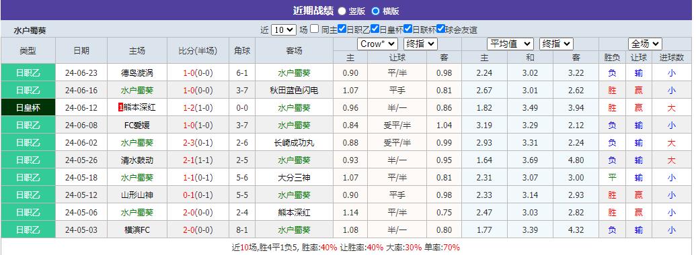Click score 2-3(0-1) on 24-06-02 row
Screen dimensions: 696x255
198,142
